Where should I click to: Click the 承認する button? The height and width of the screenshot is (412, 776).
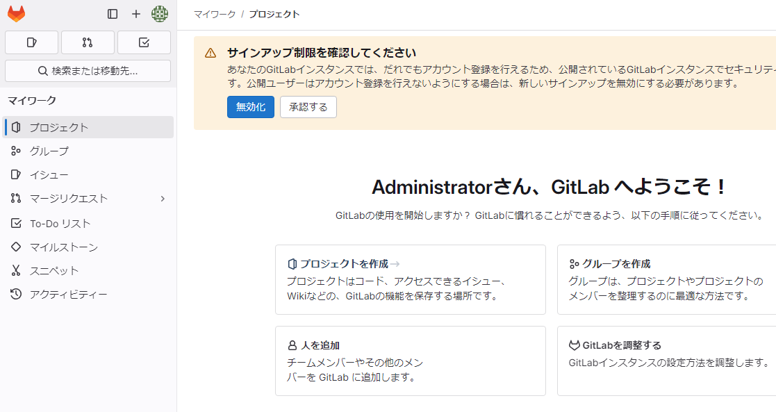coord(308,107)
